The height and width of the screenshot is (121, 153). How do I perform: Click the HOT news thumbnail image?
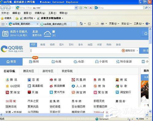[x=145, y=91]
